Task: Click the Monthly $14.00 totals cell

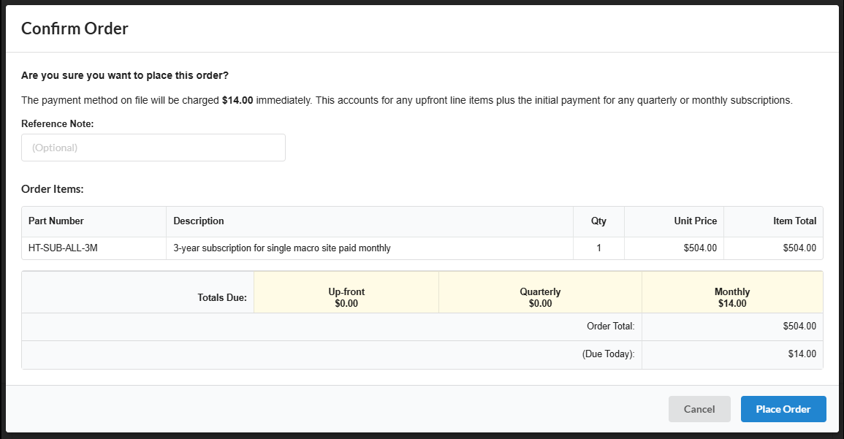Action: 731,297
